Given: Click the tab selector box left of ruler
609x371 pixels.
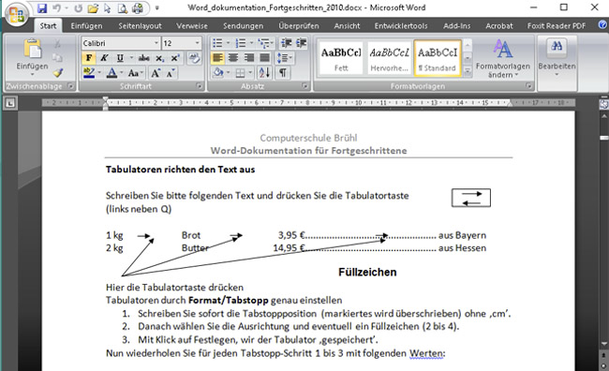Looking at the screenshot, I should tap(11, 103).
